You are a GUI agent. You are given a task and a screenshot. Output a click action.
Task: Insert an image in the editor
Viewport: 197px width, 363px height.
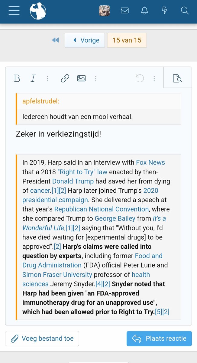81,79
